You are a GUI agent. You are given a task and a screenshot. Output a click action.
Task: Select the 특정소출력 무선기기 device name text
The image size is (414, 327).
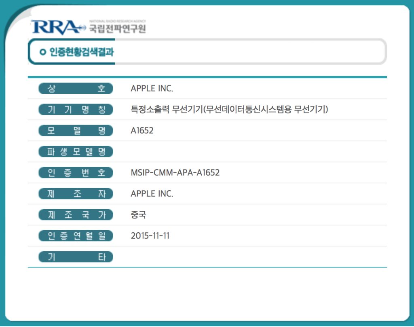pyautogui.click(x=229, y=109)
